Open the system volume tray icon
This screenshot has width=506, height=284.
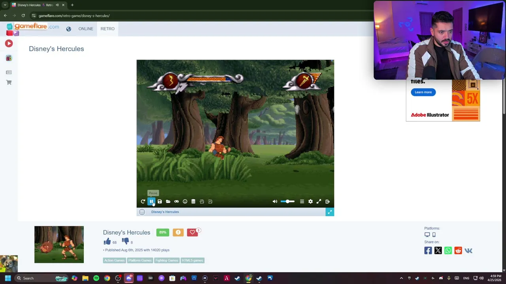481,278
